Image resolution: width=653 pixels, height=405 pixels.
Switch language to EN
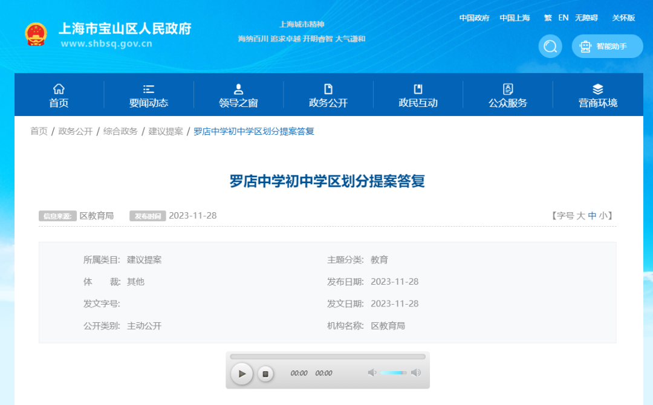click(x=564, y=18)
